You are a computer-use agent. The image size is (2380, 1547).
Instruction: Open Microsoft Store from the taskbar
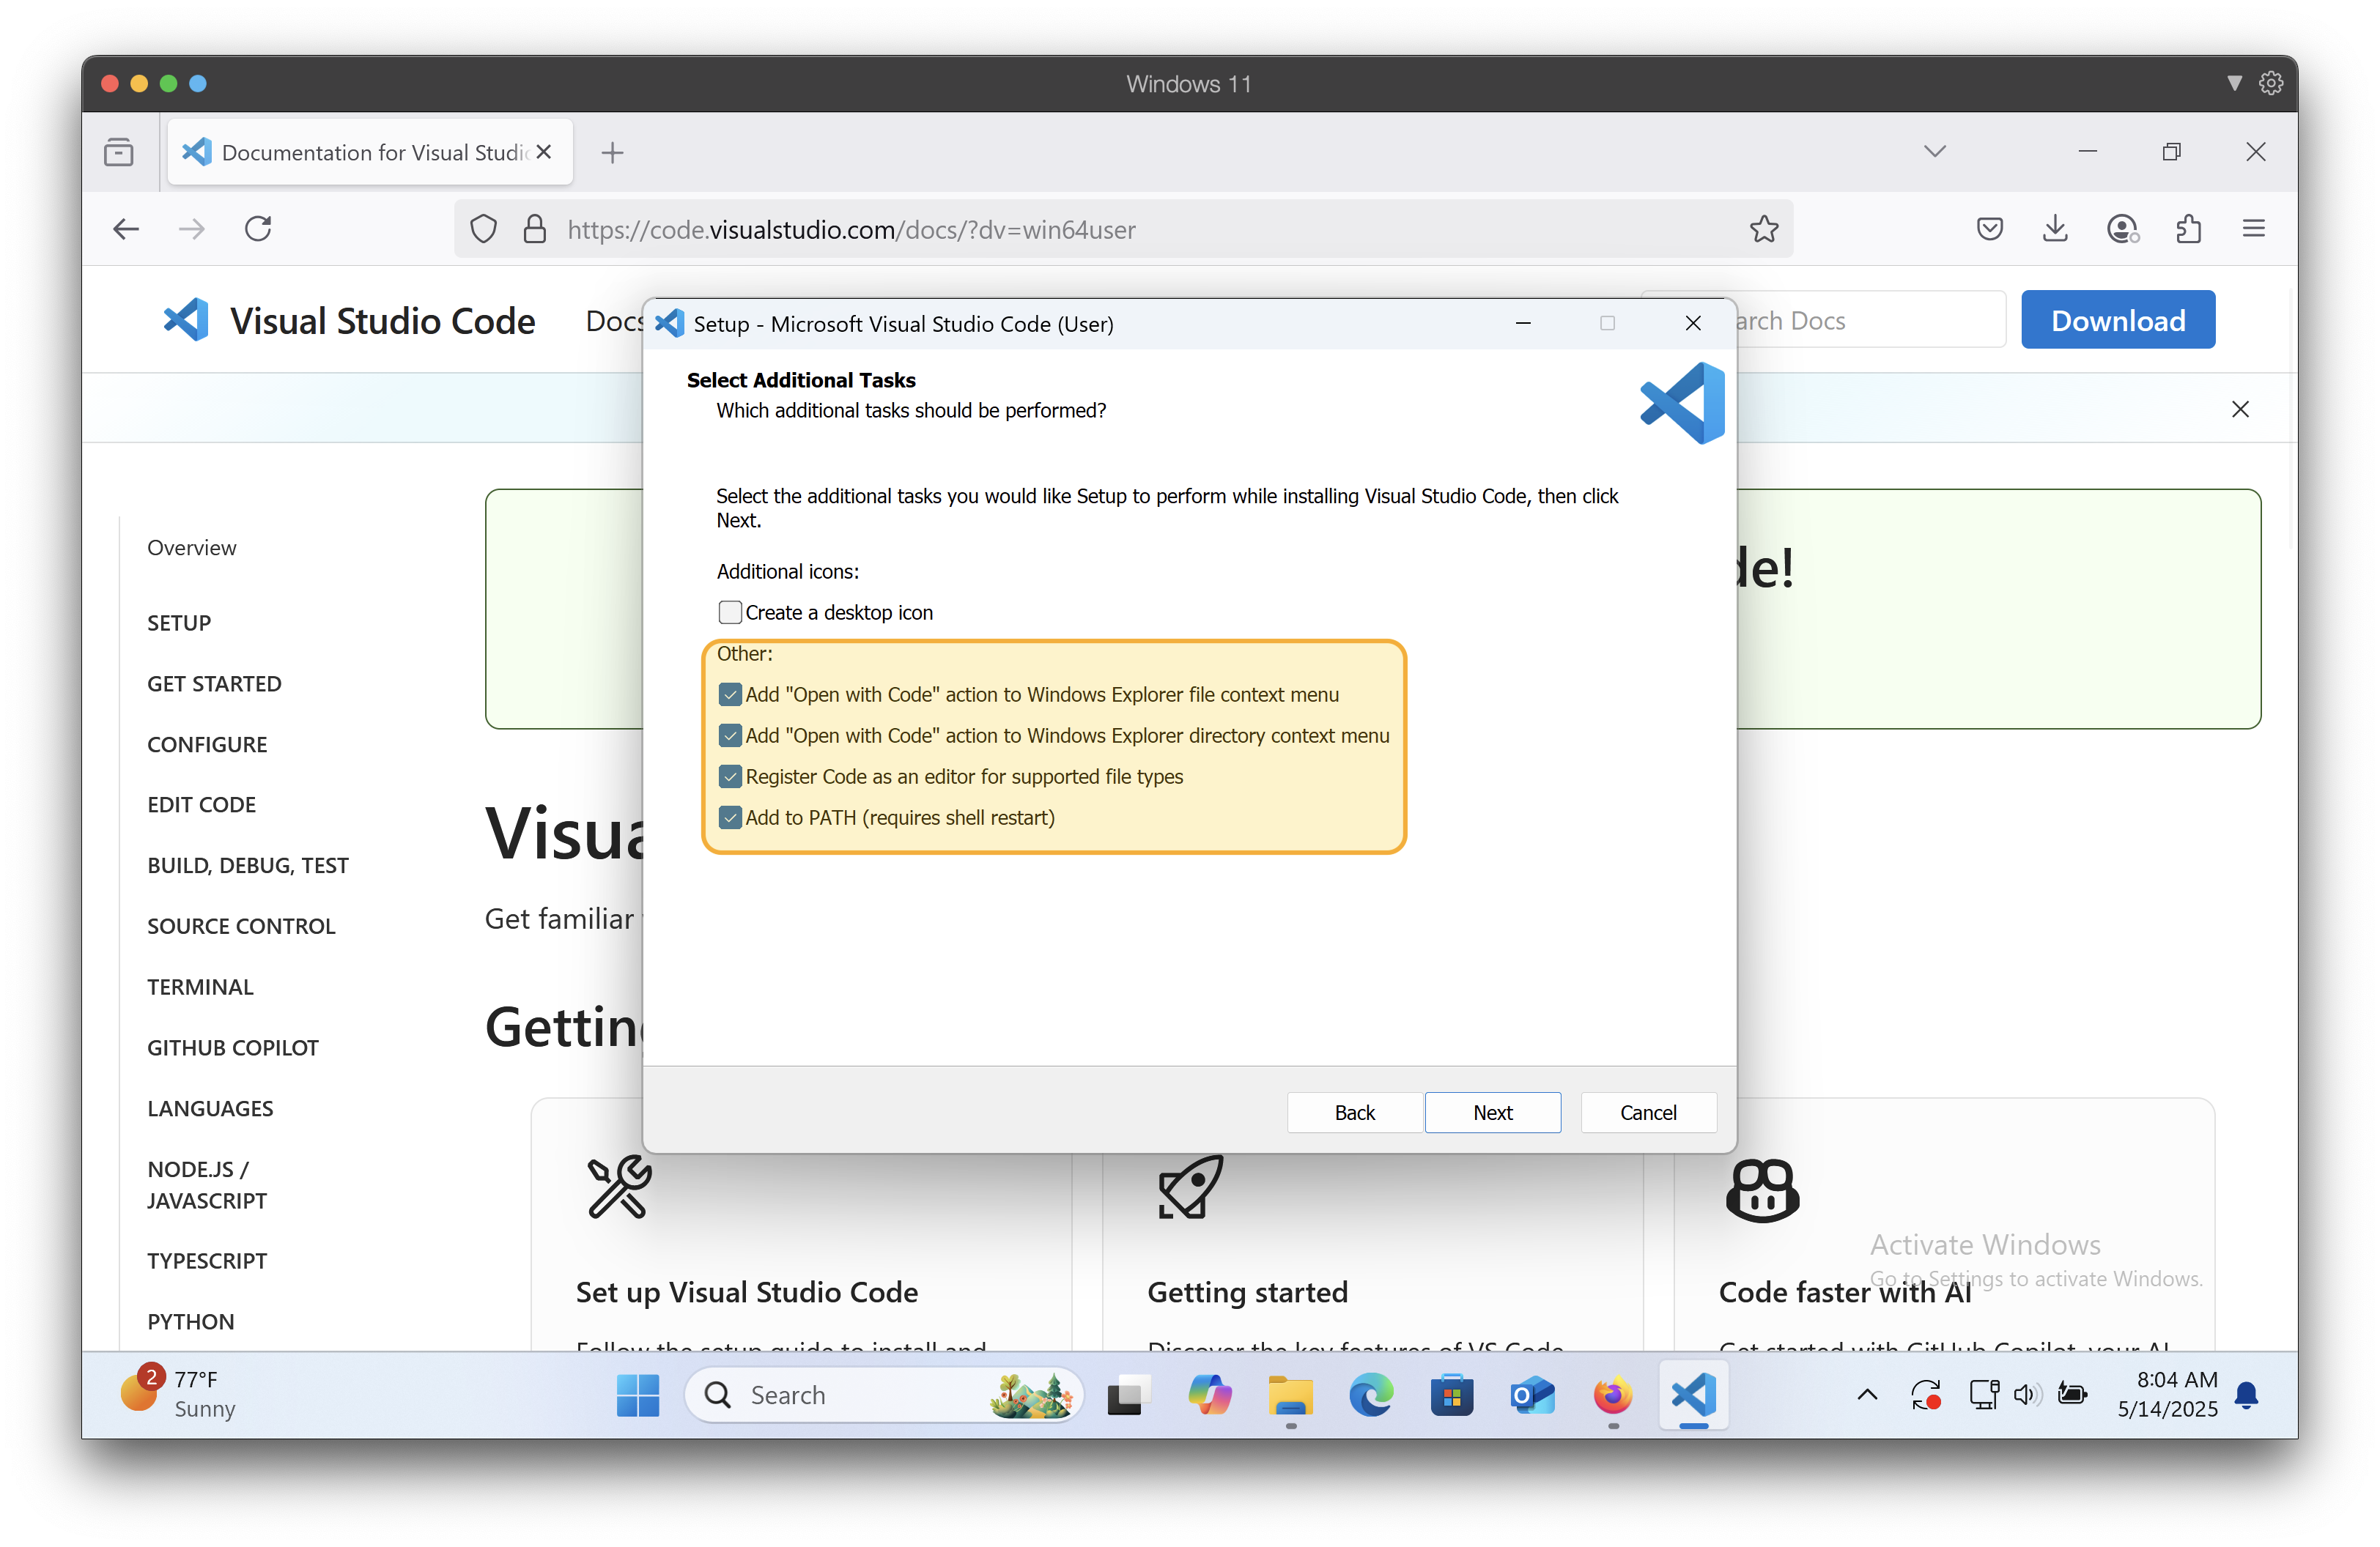tap(1451, 1394)
